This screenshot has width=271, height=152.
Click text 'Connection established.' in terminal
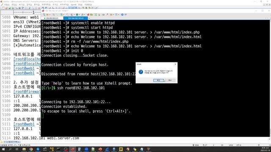(x=64, y=106)
